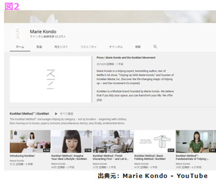Select the ホーム tab
Image resolution: width=216 pixels, height=180 pixels.
pos(20,47)
